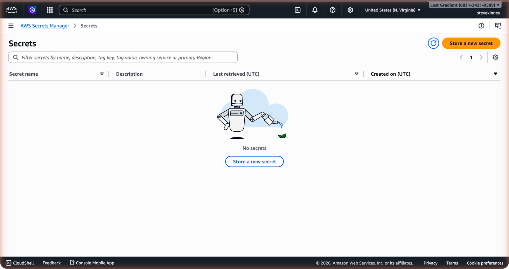Open Cookie preferences
The width and height of the screenshot is (509, 269).
pyautogui.click(x=485, y=263)
